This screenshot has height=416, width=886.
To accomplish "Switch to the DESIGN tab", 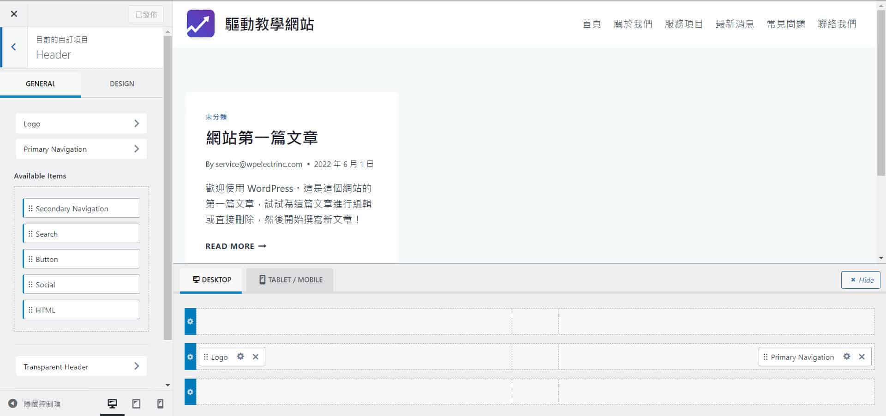I will [x=122, y=84].
